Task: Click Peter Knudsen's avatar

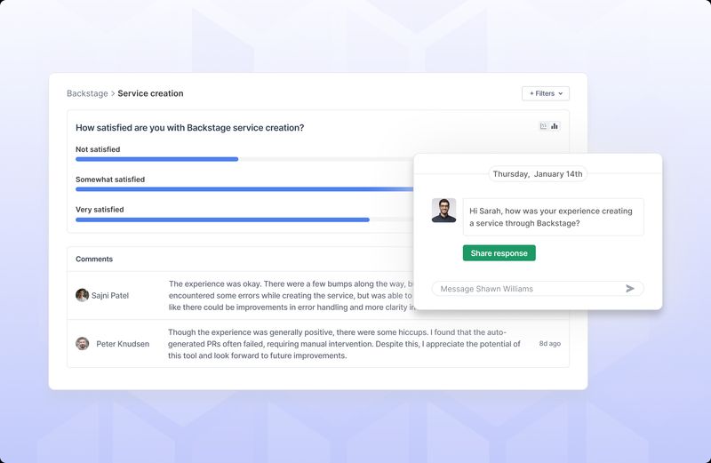Action: click(82, 344)
